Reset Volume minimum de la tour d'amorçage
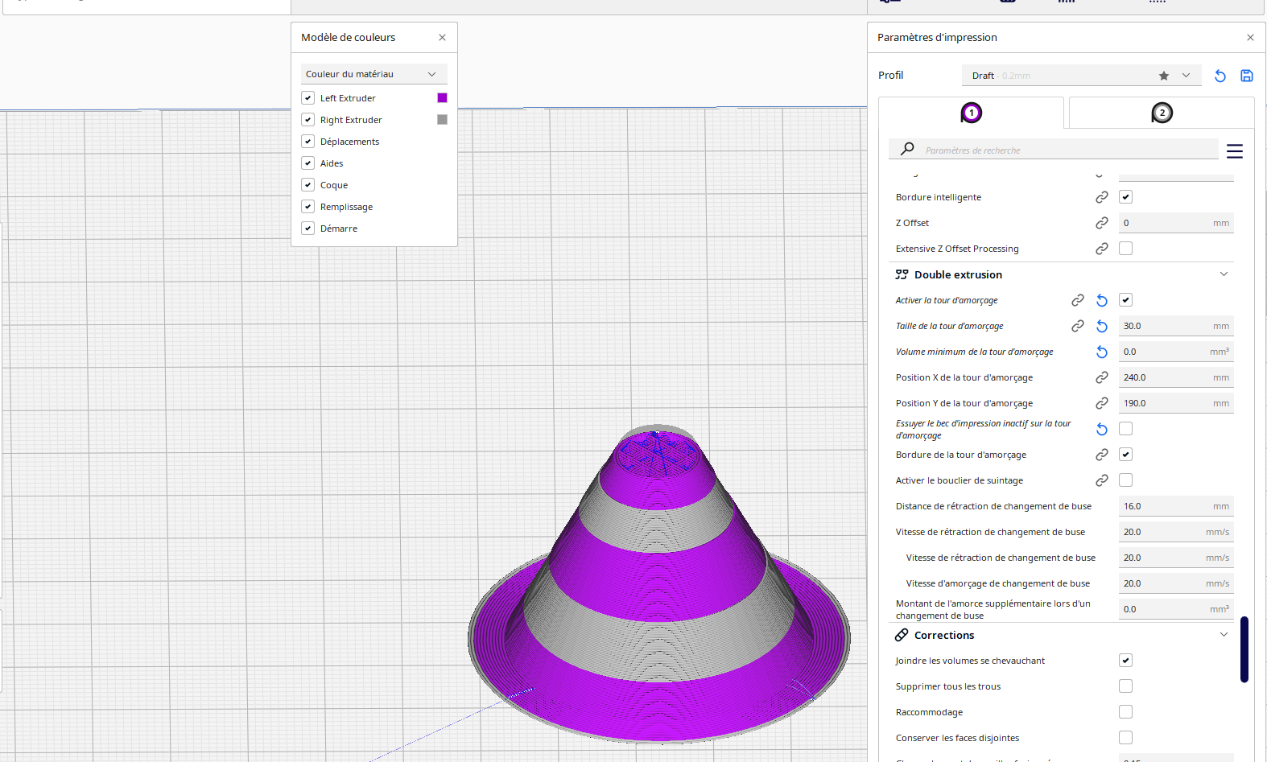This screenshot has width=1267, height=762. 1102,352
